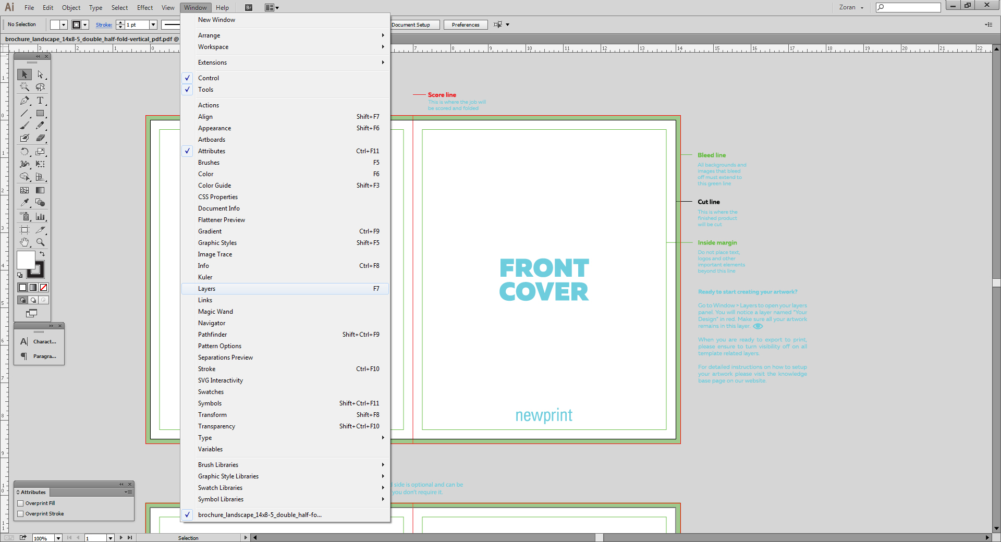Switch fill to None swatch

[43, 287]
